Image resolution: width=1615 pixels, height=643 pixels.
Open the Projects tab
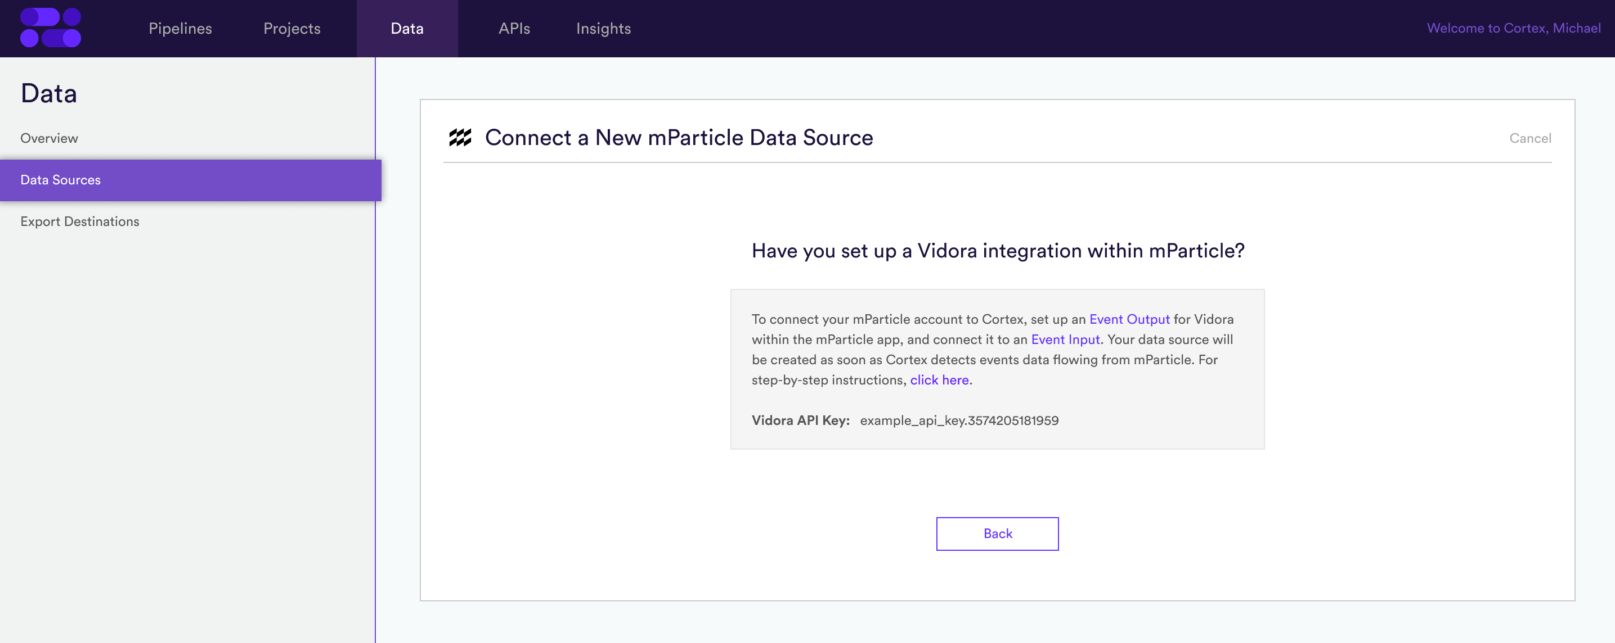click(291, 29)
